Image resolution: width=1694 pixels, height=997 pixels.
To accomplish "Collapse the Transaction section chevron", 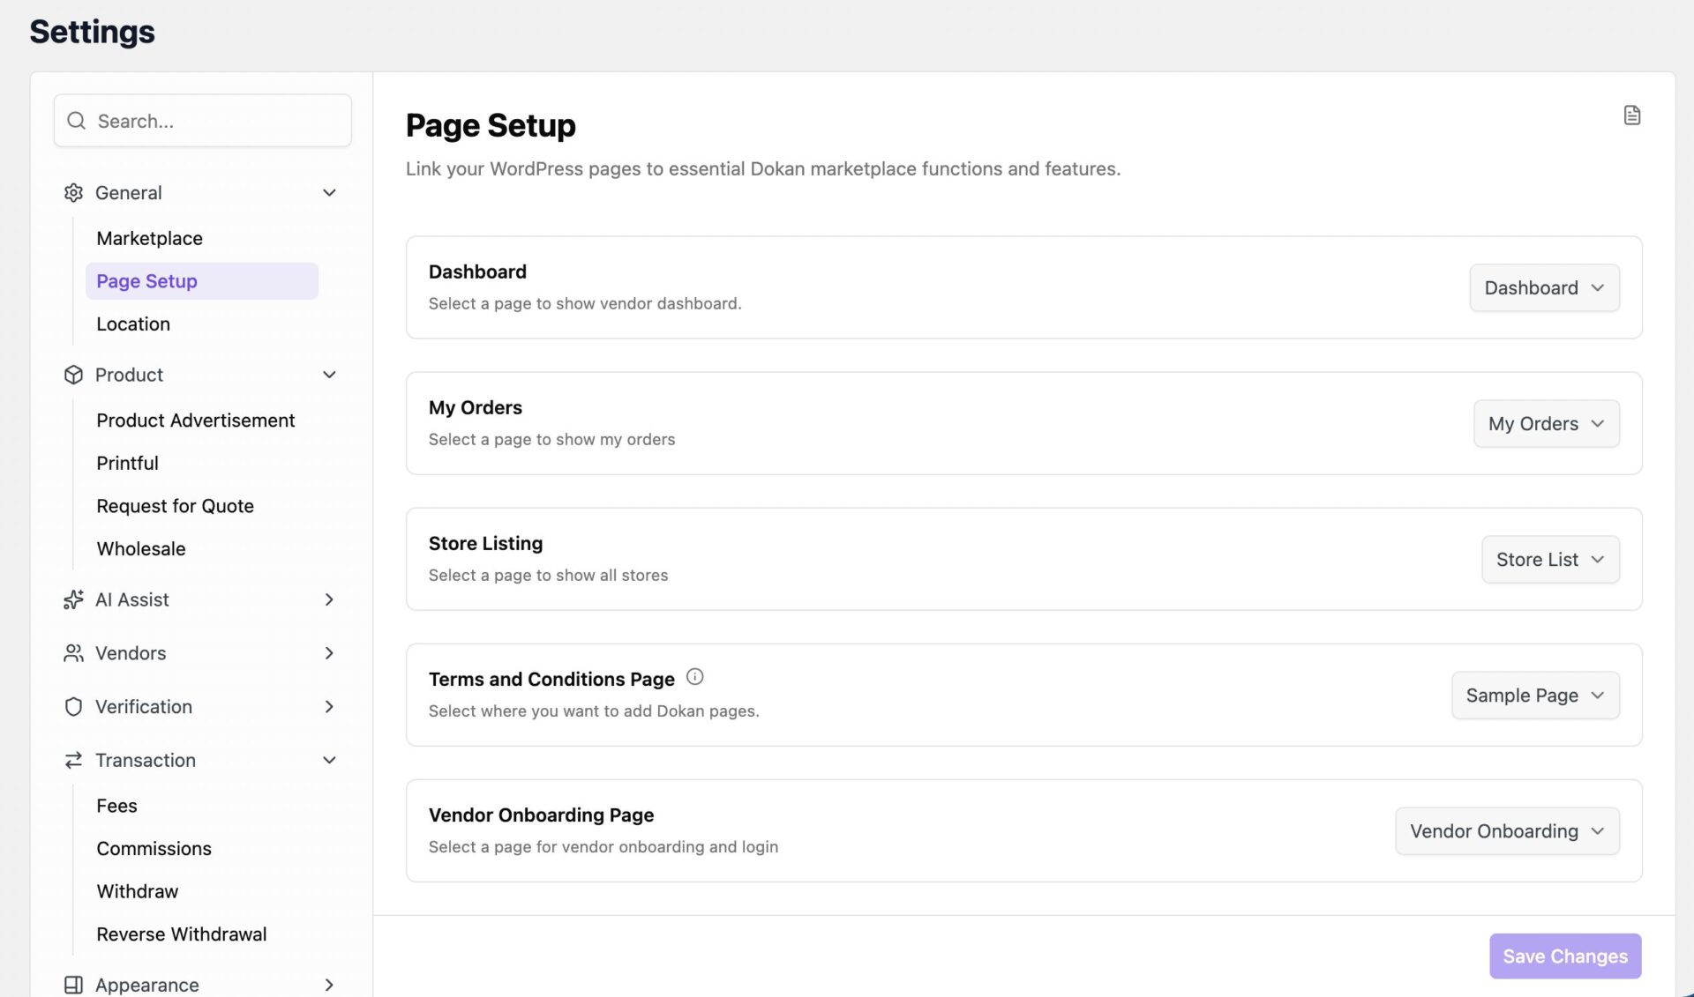I will (329, 760).
